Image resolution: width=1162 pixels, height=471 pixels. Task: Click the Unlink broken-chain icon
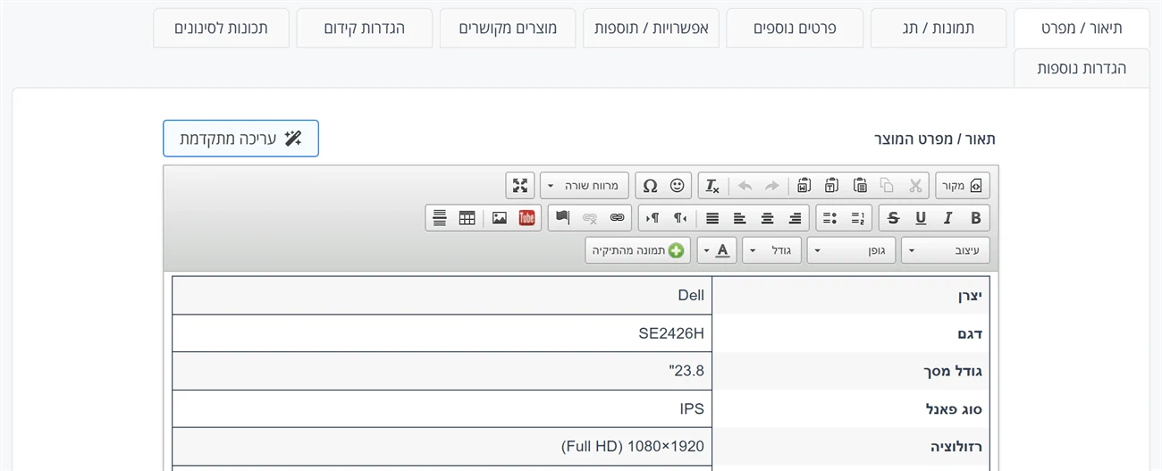pos(589,218)
